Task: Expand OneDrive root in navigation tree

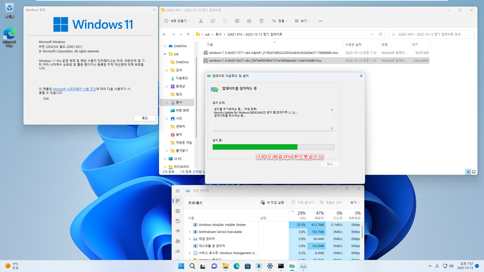Action: pyautogui.click(x=165, y=46)
